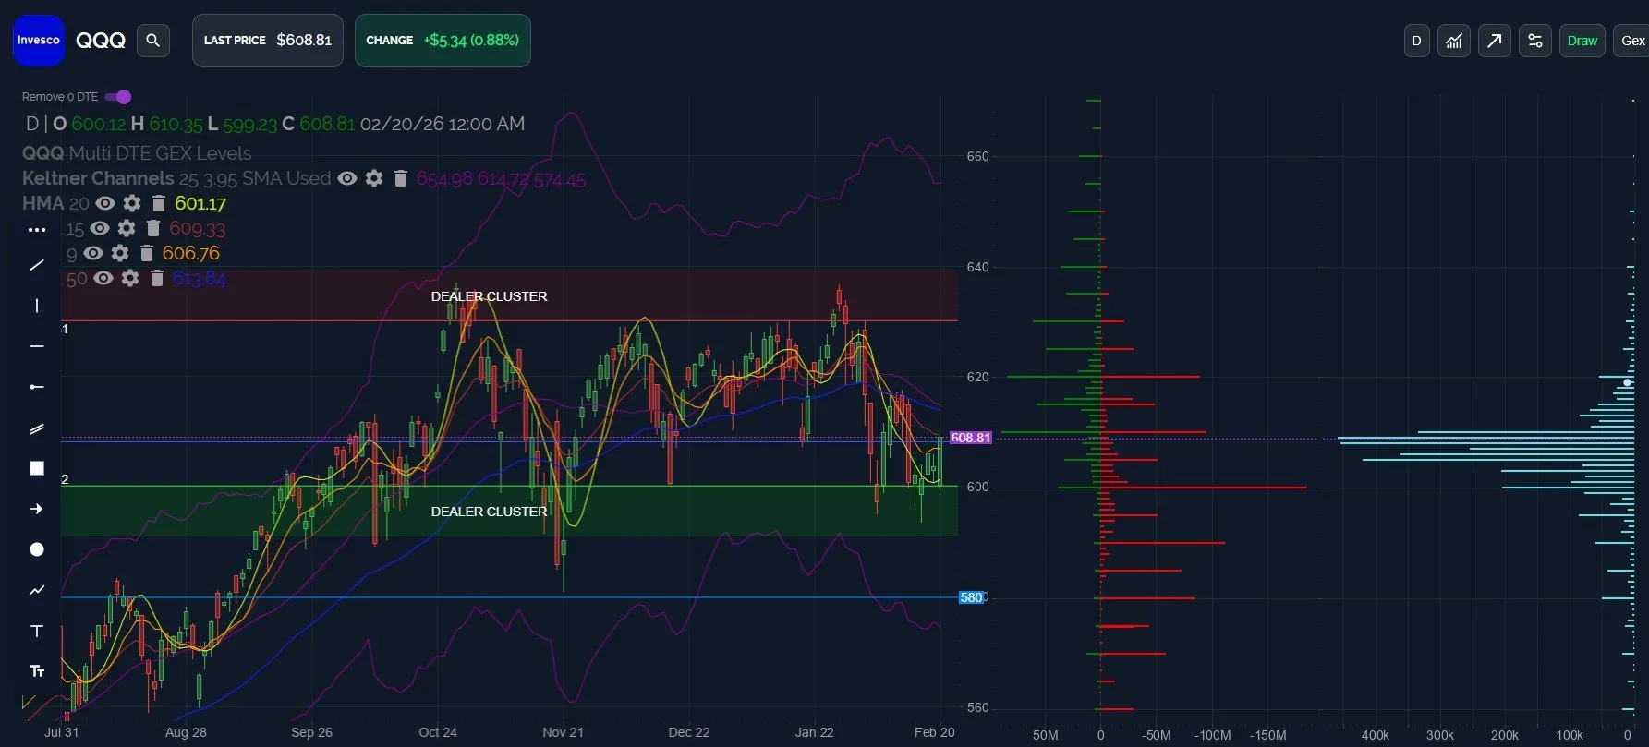Select the arrow drawing tool in sidebar
This screenshot has width=1649, height=747.
point(37,509)
